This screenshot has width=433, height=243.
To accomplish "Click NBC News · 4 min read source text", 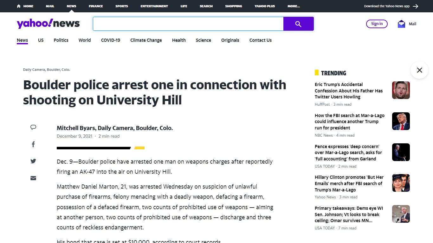I will [x=334, y=135].
